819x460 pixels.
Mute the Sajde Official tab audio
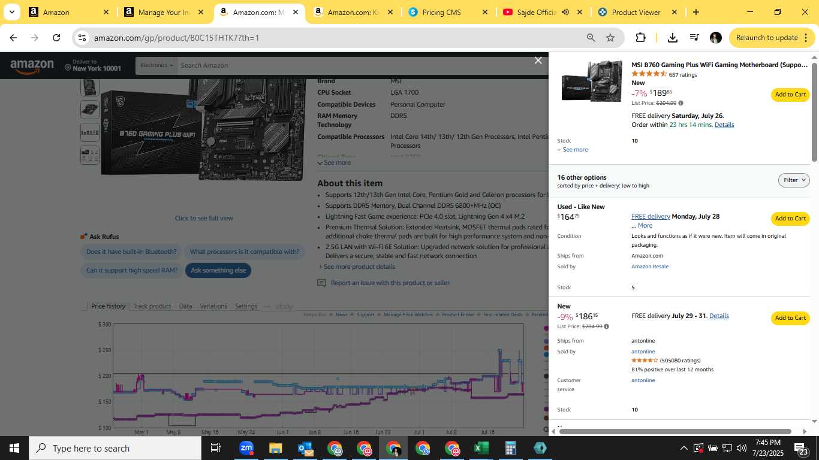(565, 12)
